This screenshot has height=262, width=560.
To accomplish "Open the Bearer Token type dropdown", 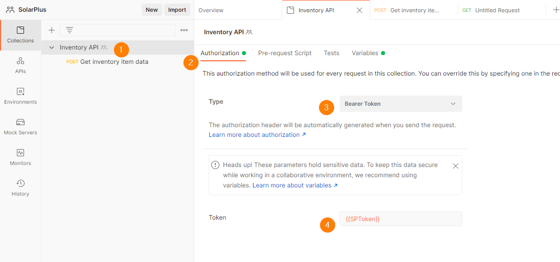I will [x=400, y=104].
